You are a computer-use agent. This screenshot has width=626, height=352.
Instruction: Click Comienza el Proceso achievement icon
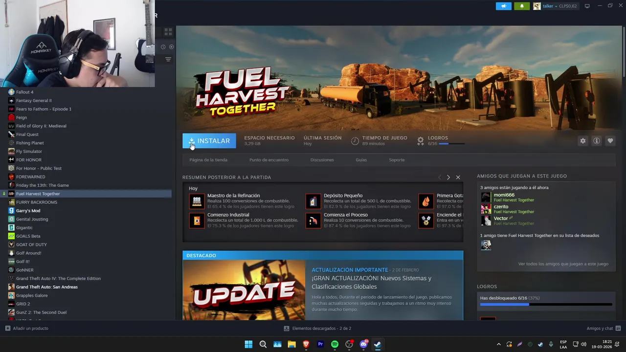[x=313, y=220]
